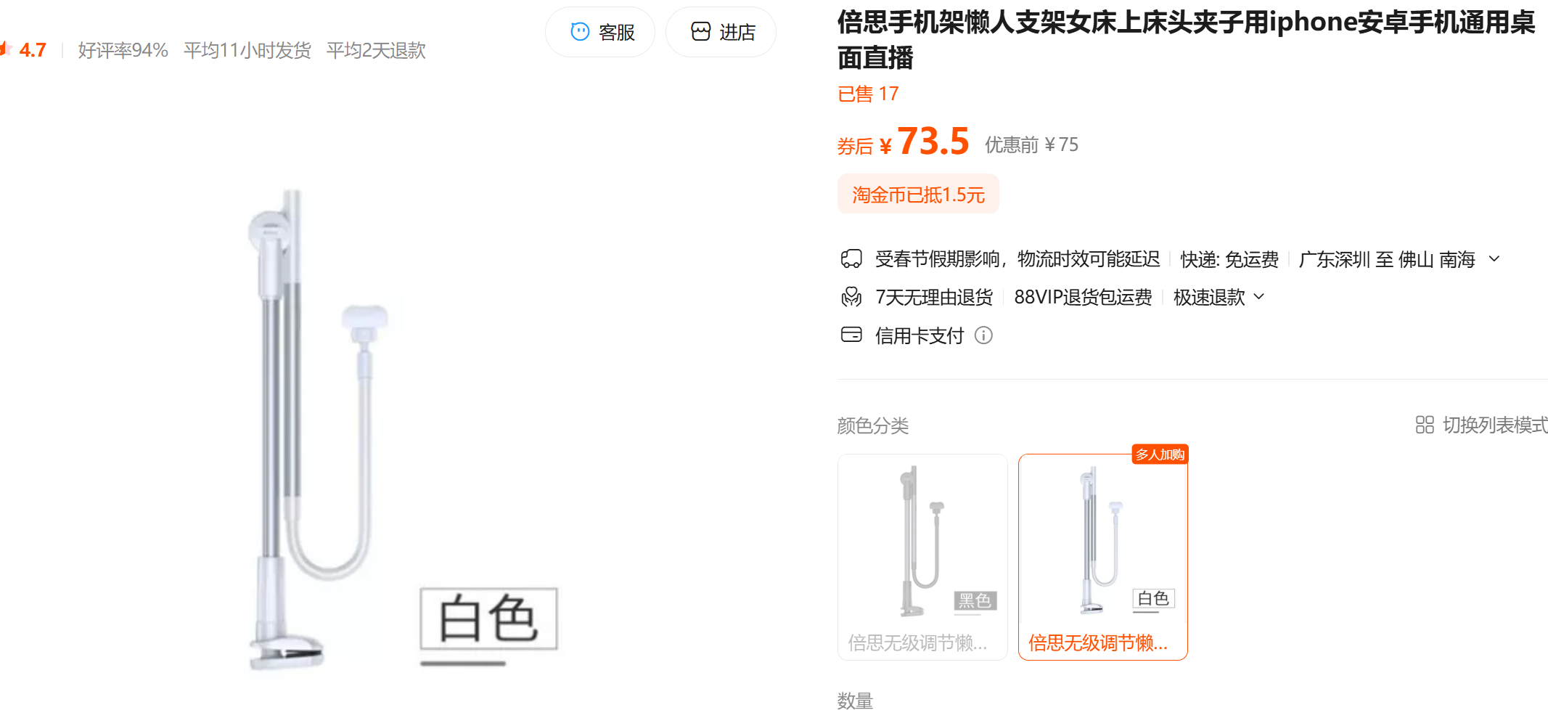Viewport: 1548px width, 710px height.
Task: Click the orange star rating icon
Action: pos(6,49)
